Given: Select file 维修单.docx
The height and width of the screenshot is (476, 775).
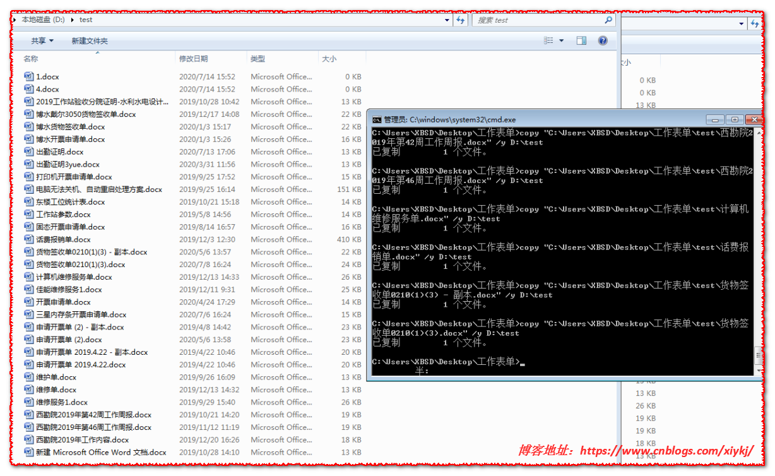Looking at the screenshot, I should tap(56, 390).
